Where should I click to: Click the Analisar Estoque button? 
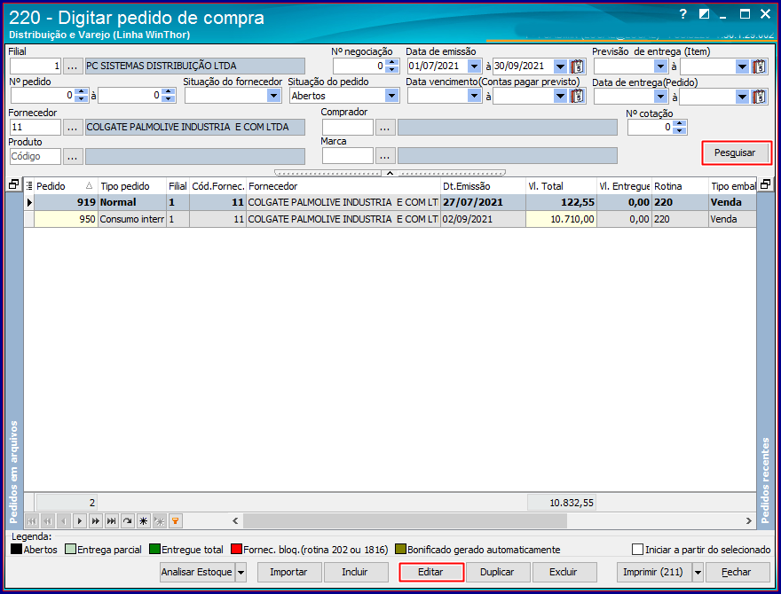pos(197,572)
